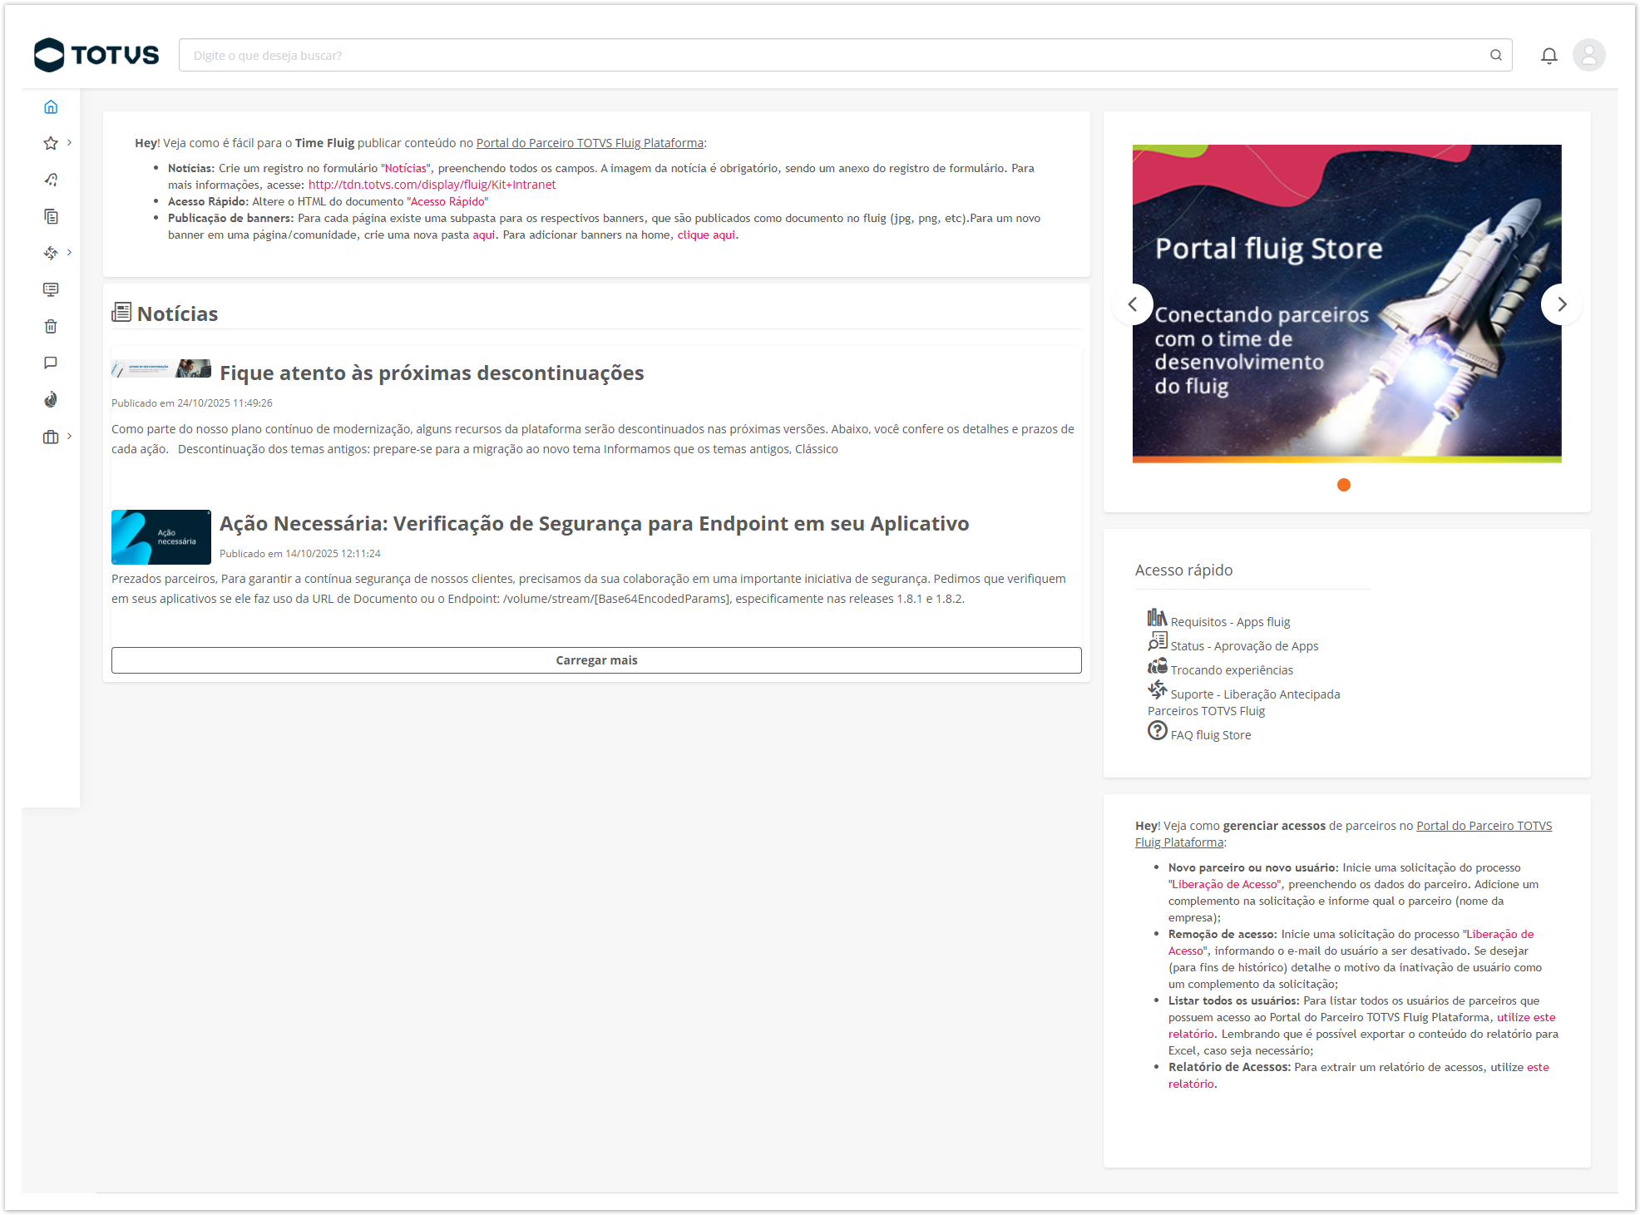Open the notifications bell
This screenshot has width=1640, height=1215.
point(1549,56)
